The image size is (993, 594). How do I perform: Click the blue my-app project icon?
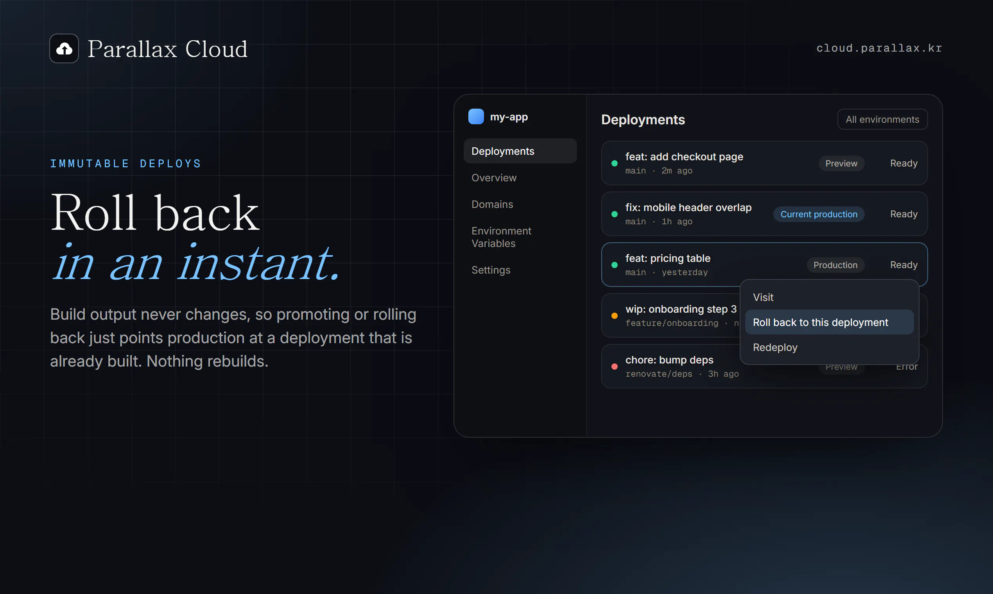click(476, 116)
